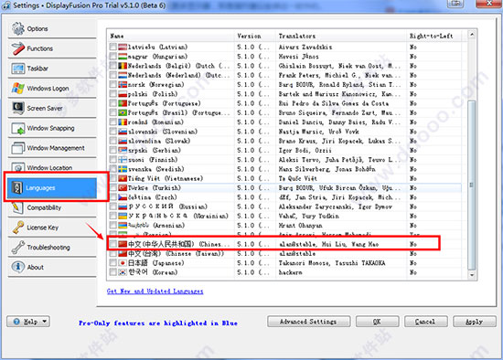Click the Window Snapping icon

click(x=18, y=128)
